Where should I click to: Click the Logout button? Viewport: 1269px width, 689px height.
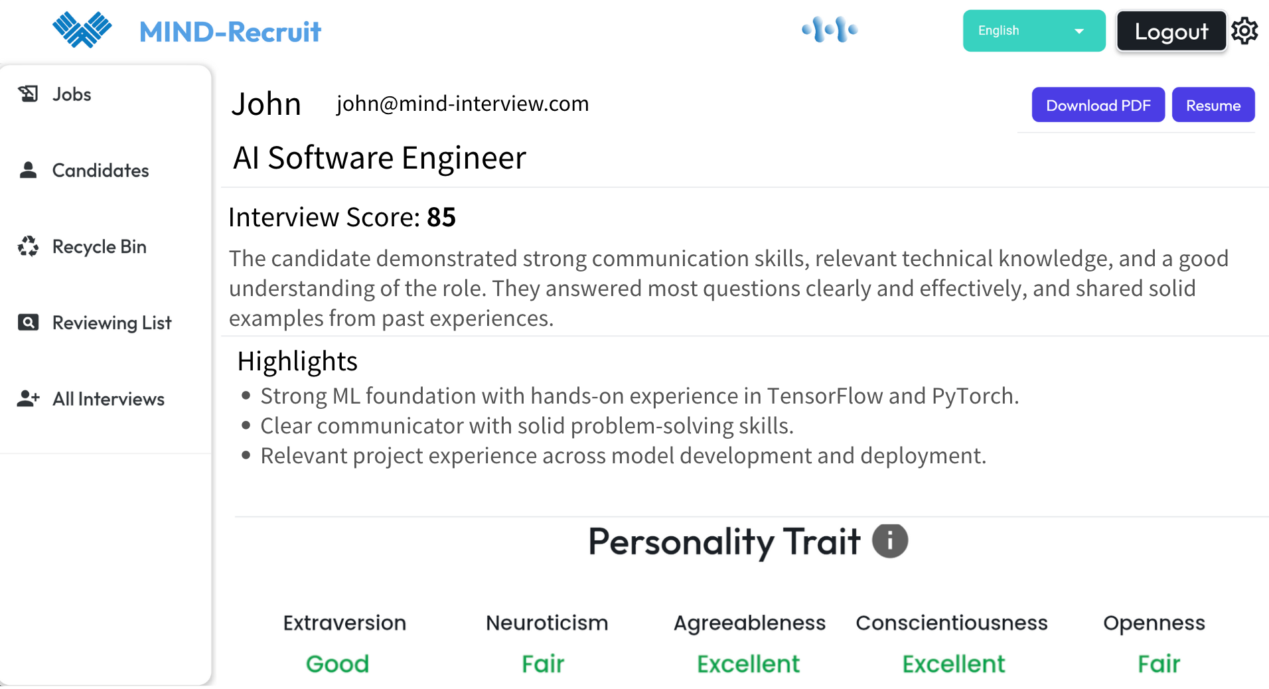click(1171, 31)
